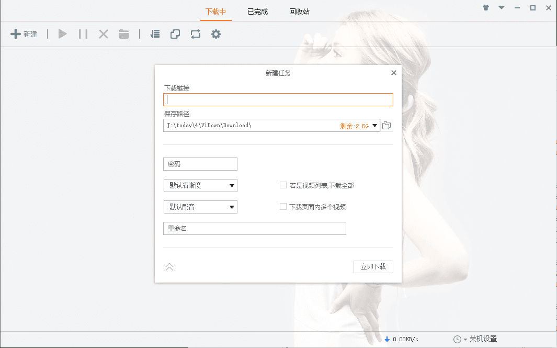The image size is (557, 348).
Task: Click inside the 下载链接 URL input field
Action: tap(278, 99)
